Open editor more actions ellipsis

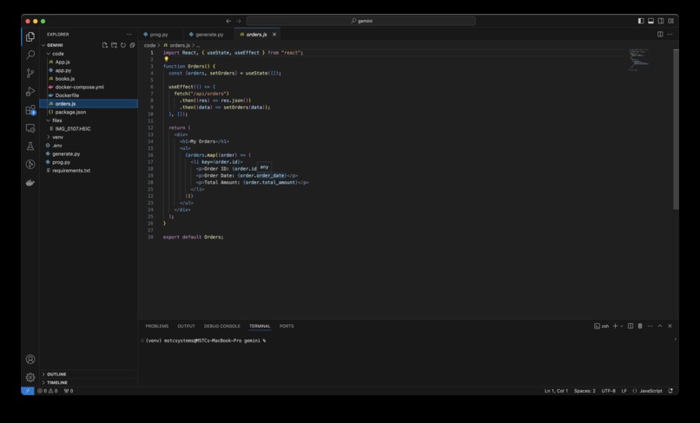(x=670, y=35)
